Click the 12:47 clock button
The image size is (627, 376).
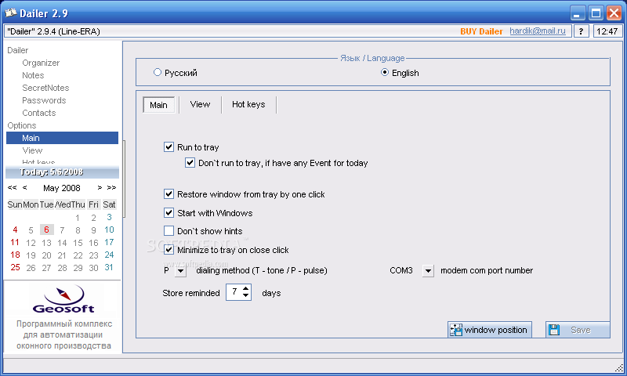click(607, 31)
